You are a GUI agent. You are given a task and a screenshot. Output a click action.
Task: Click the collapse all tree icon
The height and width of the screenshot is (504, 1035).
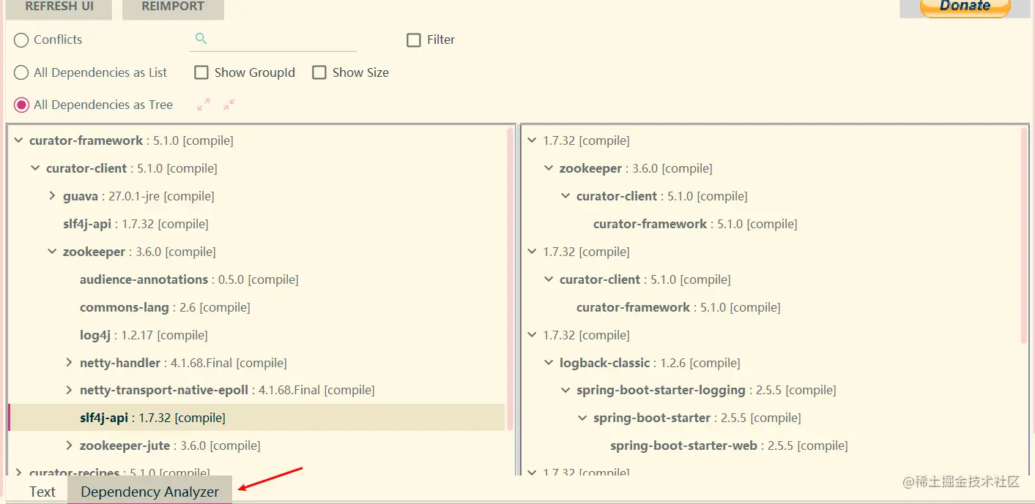(x=229, y=105)
